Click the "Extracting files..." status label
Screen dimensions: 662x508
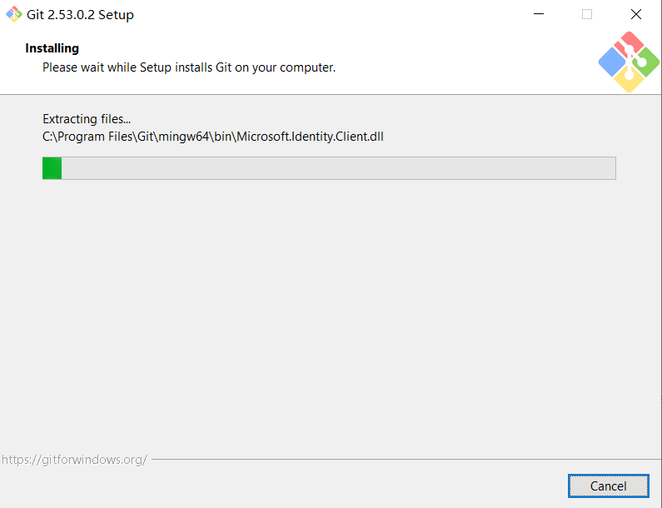[87, 119]
